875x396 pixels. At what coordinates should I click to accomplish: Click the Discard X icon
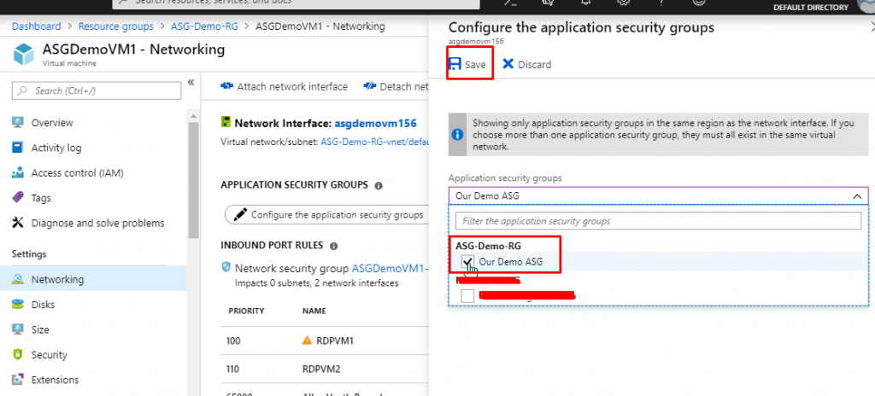point(508,64)
